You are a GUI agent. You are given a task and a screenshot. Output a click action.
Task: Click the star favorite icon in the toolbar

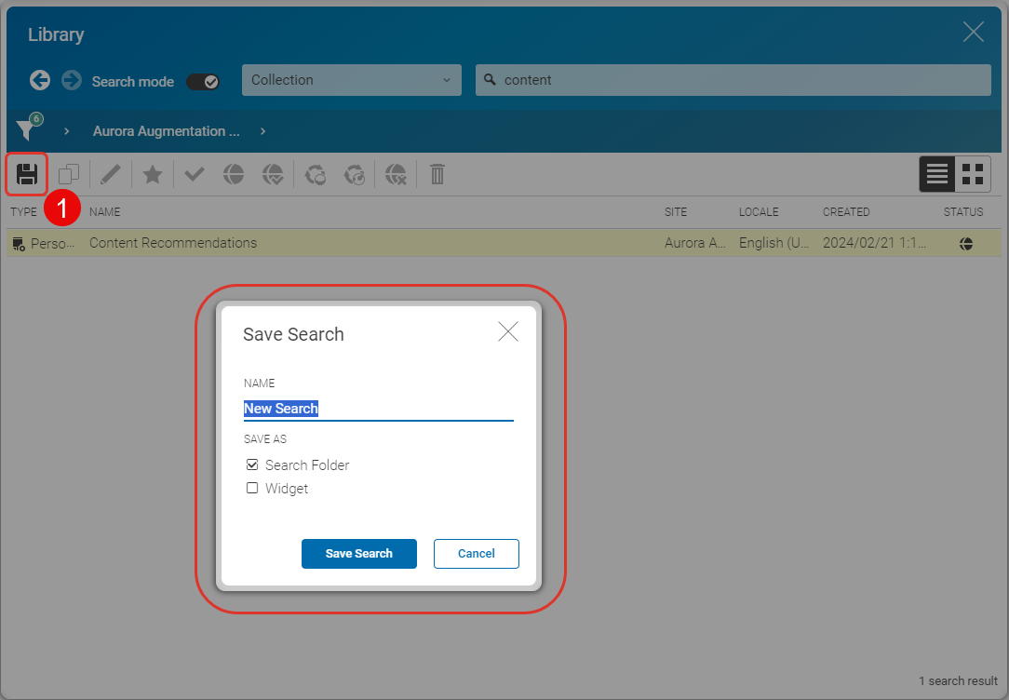click(153, 174)
